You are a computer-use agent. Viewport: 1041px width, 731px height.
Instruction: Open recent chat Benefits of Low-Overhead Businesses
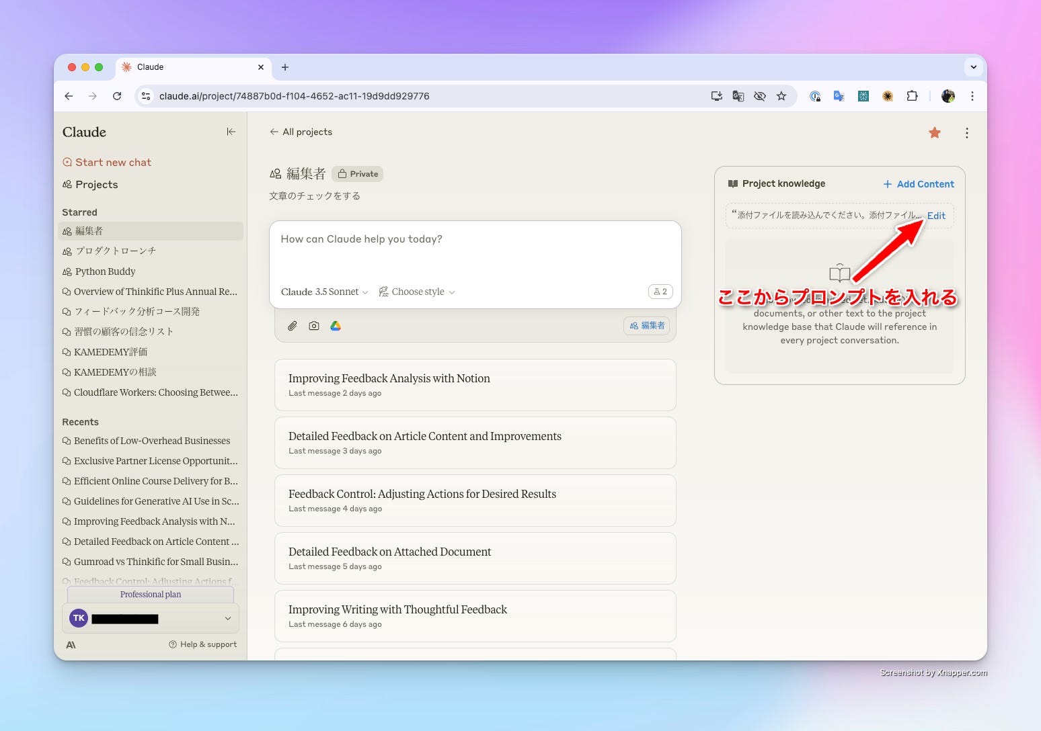pyautogui.click(x=151, y=441)
